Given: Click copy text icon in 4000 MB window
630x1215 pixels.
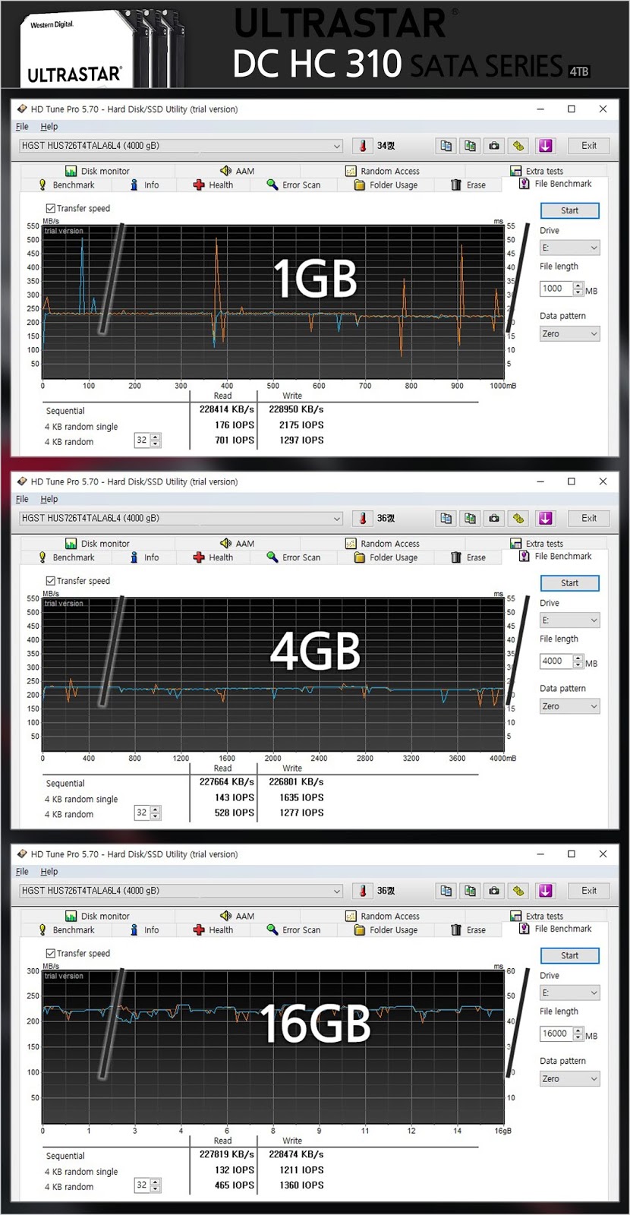Looking at the screenshot, I should [446, 519].
